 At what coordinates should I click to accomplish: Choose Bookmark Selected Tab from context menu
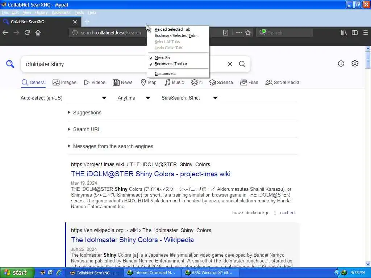(178, 35)
